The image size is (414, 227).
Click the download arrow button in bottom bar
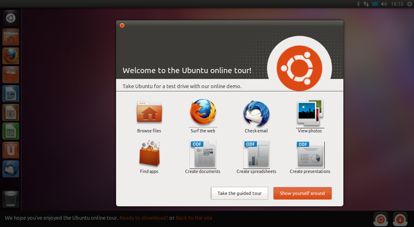click(400, 219)
